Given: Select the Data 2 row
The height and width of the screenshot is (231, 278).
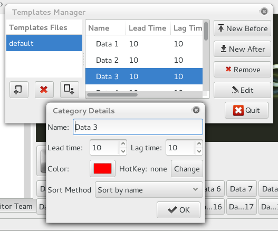Looking at the screenshot, I should [x=144, y=60].
